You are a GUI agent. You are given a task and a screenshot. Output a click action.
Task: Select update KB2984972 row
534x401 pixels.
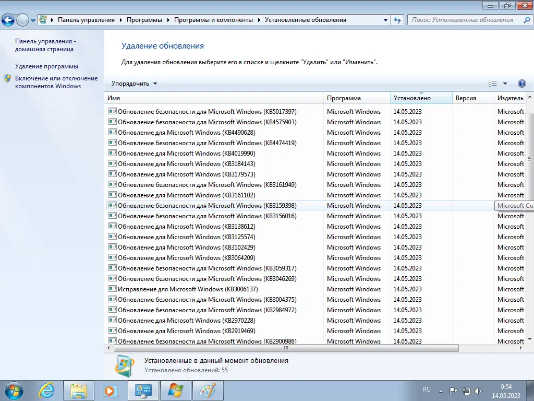[315, 310]
